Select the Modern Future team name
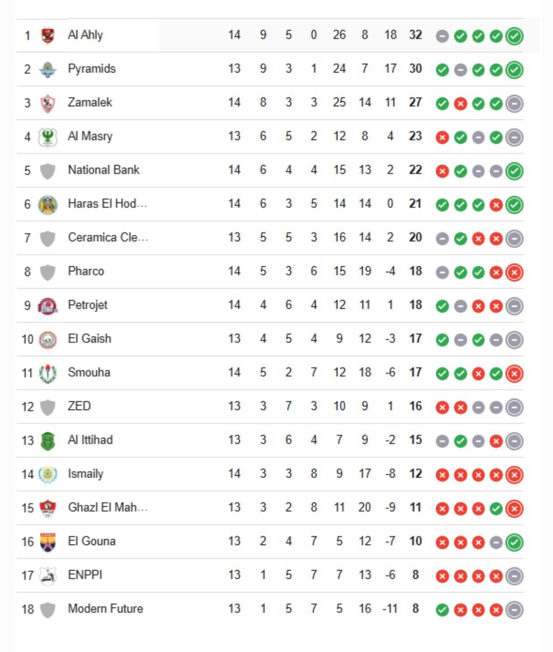Image resolution: width=553 pixels, height=652 pixels. coord(105,609)
